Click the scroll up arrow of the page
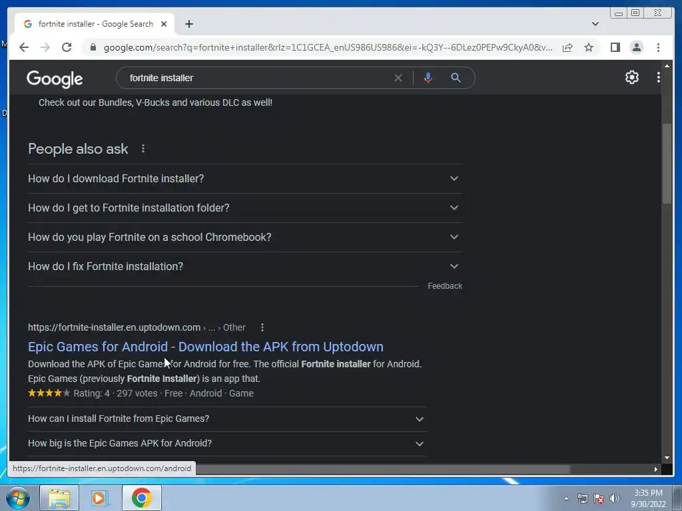Image resolution: width=682 pixels, height=511 pixels. 667,66
